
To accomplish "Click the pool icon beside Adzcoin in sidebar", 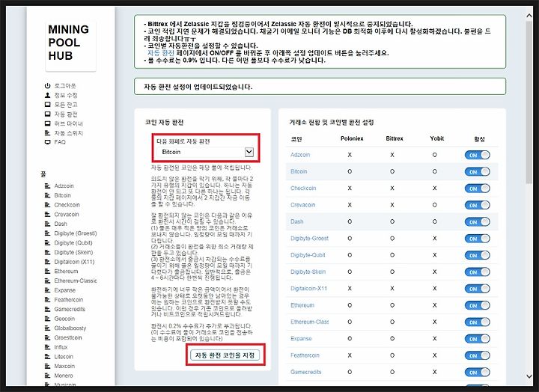I will pos(47,186).
